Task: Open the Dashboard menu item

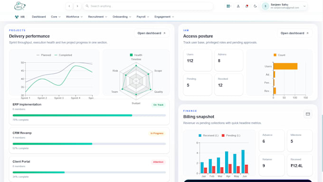Action: [39, 17]
